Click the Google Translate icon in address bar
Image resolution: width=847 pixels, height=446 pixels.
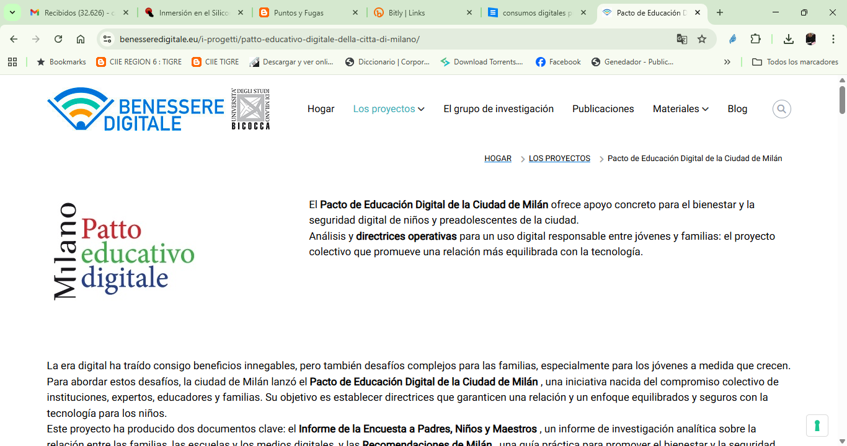pos(682,38)
